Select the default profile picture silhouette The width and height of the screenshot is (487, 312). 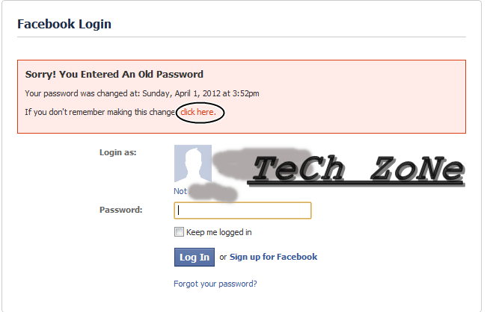click(x=192, y=163)
